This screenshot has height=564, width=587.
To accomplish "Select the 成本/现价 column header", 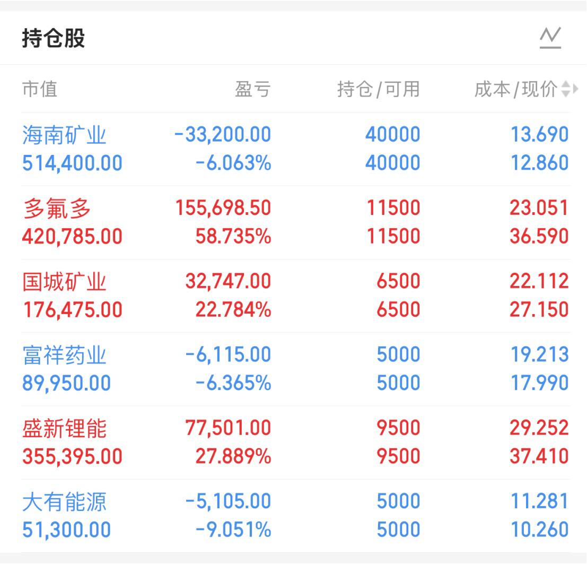I will [515, 89].
